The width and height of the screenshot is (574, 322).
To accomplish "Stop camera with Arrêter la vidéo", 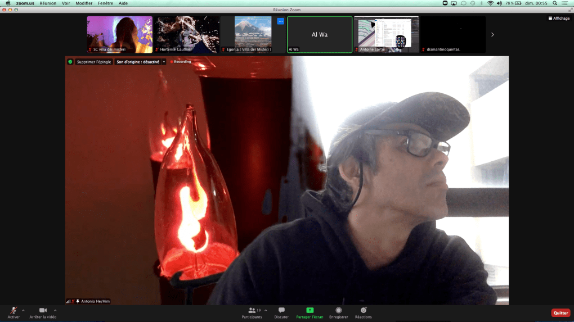I will [x=43, y=310].
